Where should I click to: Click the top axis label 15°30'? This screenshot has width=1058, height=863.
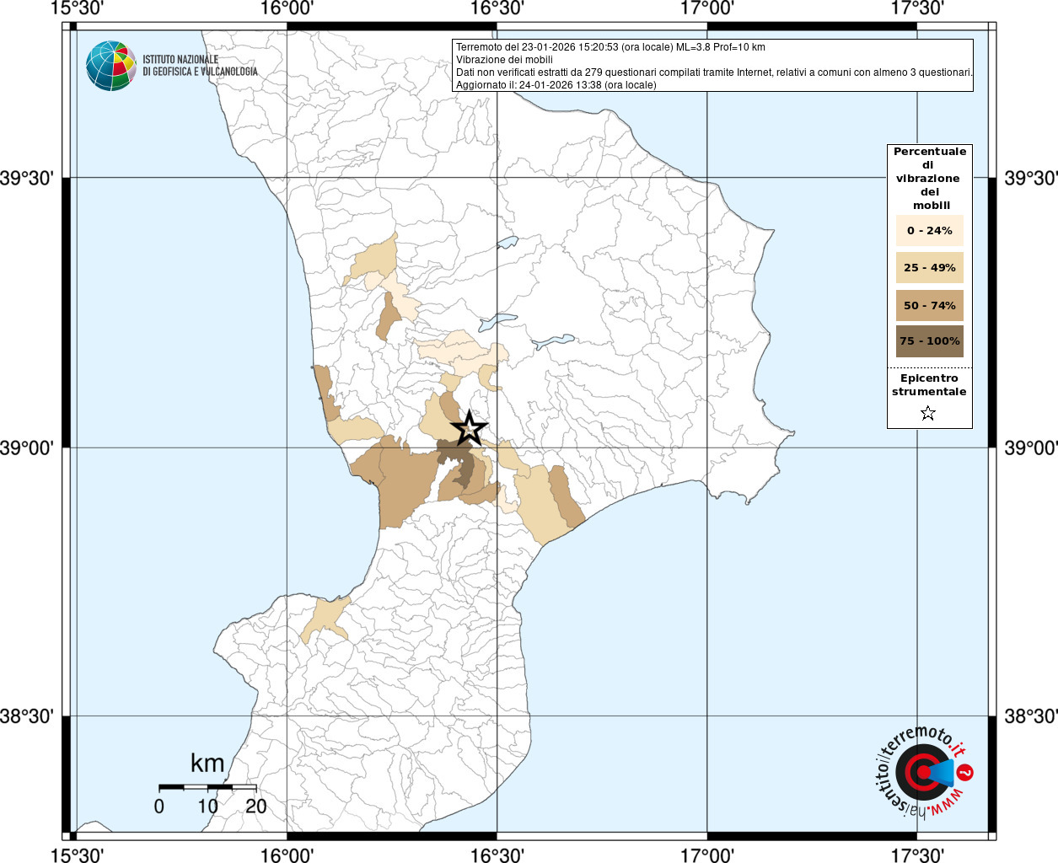coord(77,8)
